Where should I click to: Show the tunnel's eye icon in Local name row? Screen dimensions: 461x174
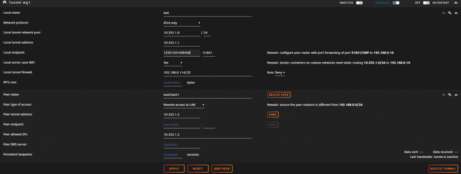coord(443,13)
